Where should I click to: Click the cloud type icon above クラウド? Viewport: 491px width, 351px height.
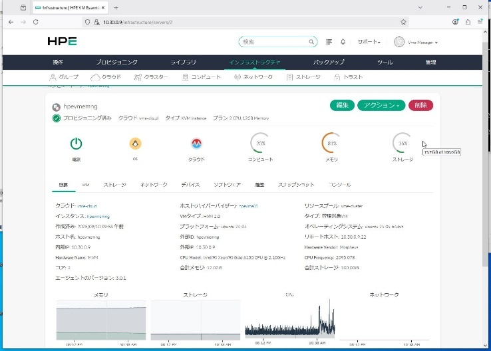tap(196, 144)
